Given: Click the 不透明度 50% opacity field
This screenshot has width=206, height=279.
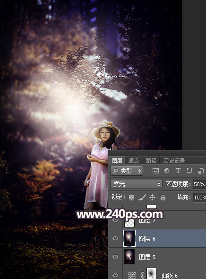Looking at the screenshot, I should click(199, 184).
